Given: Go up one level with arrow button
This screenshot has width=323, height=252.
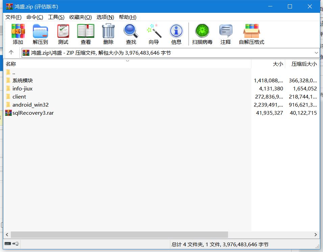Looking at the screenshot, I should pos(11,52).
